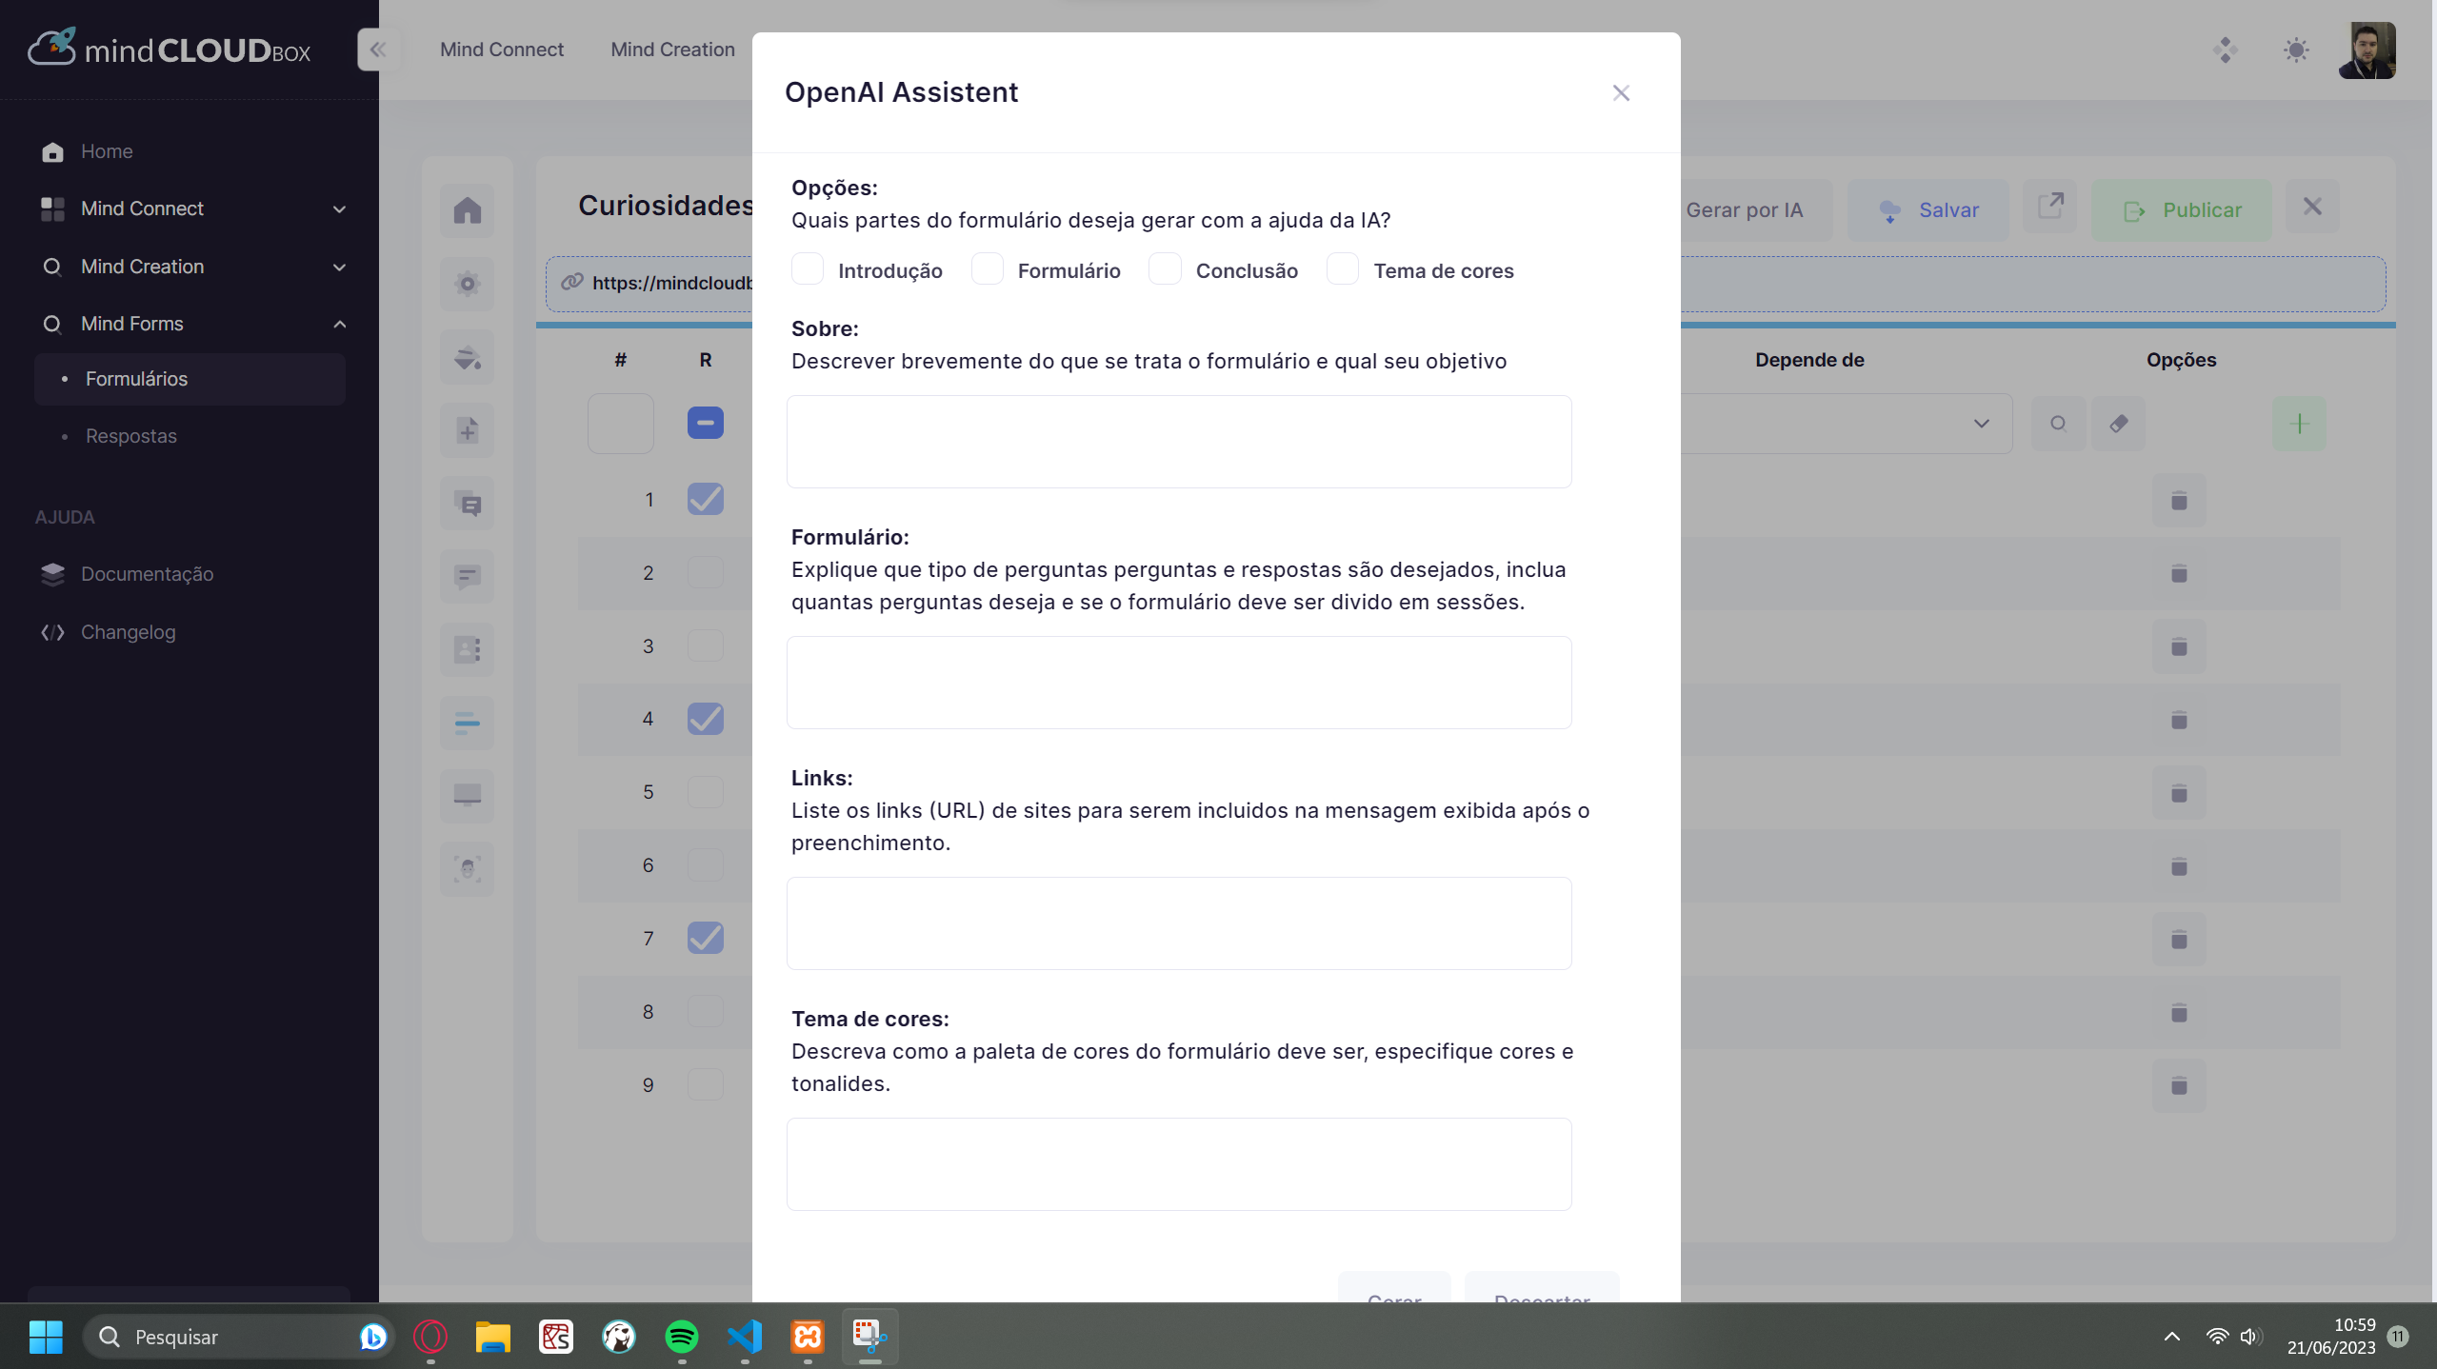Click the home icon in form toolbar

[x=467, y=210]
